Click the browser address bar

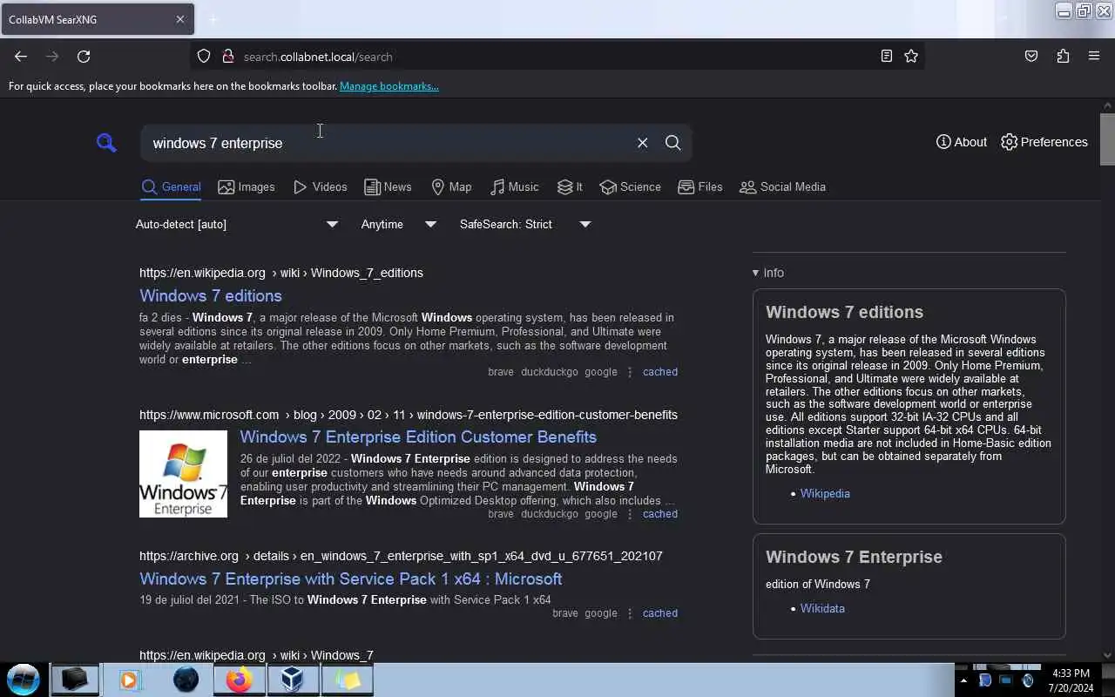[x=557, y=57]
